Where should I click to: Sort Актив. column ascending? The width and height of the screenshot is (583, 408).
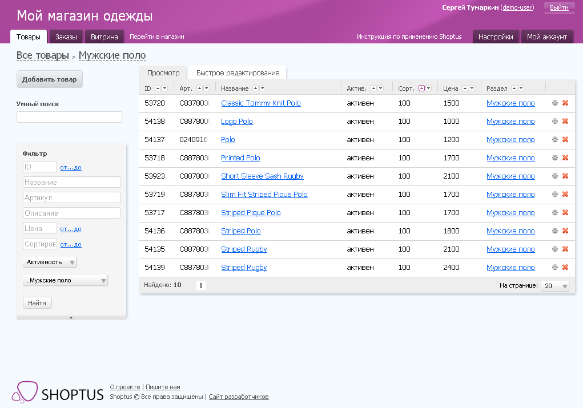[373, 88]
